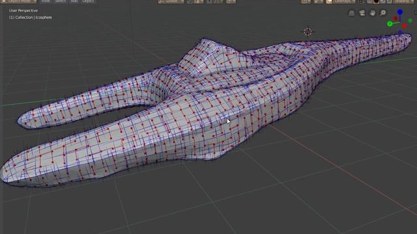Viewport: 417px width, 234px height.
Task: Click the hand pan-view icon
Action: click(x=372, y=13)
